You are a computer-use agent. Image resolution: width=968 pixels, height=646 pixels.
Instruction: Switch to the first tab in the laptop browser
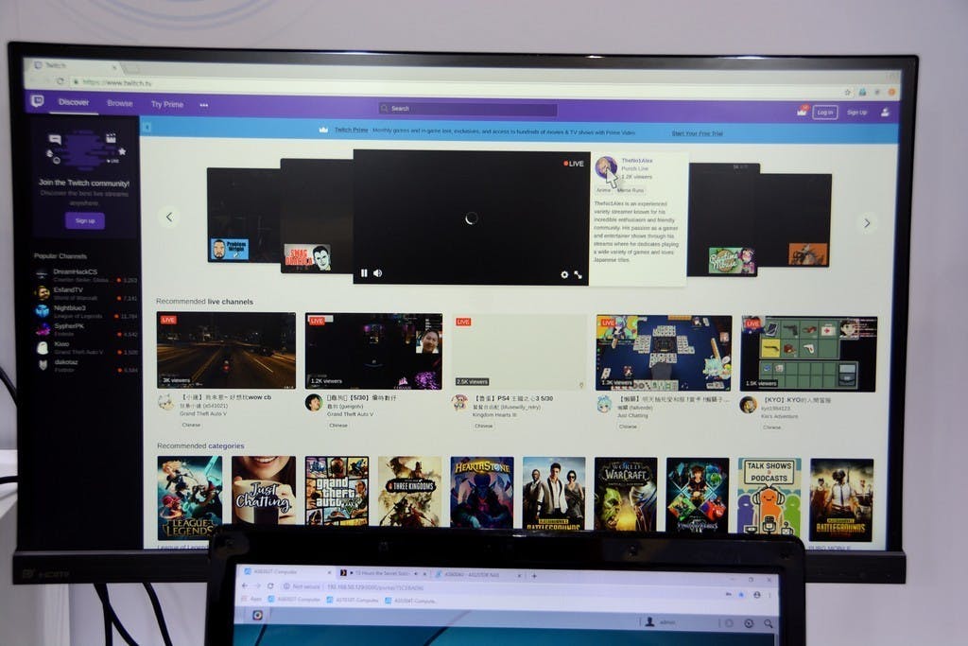pyautogui.click(x=287, y=572)
